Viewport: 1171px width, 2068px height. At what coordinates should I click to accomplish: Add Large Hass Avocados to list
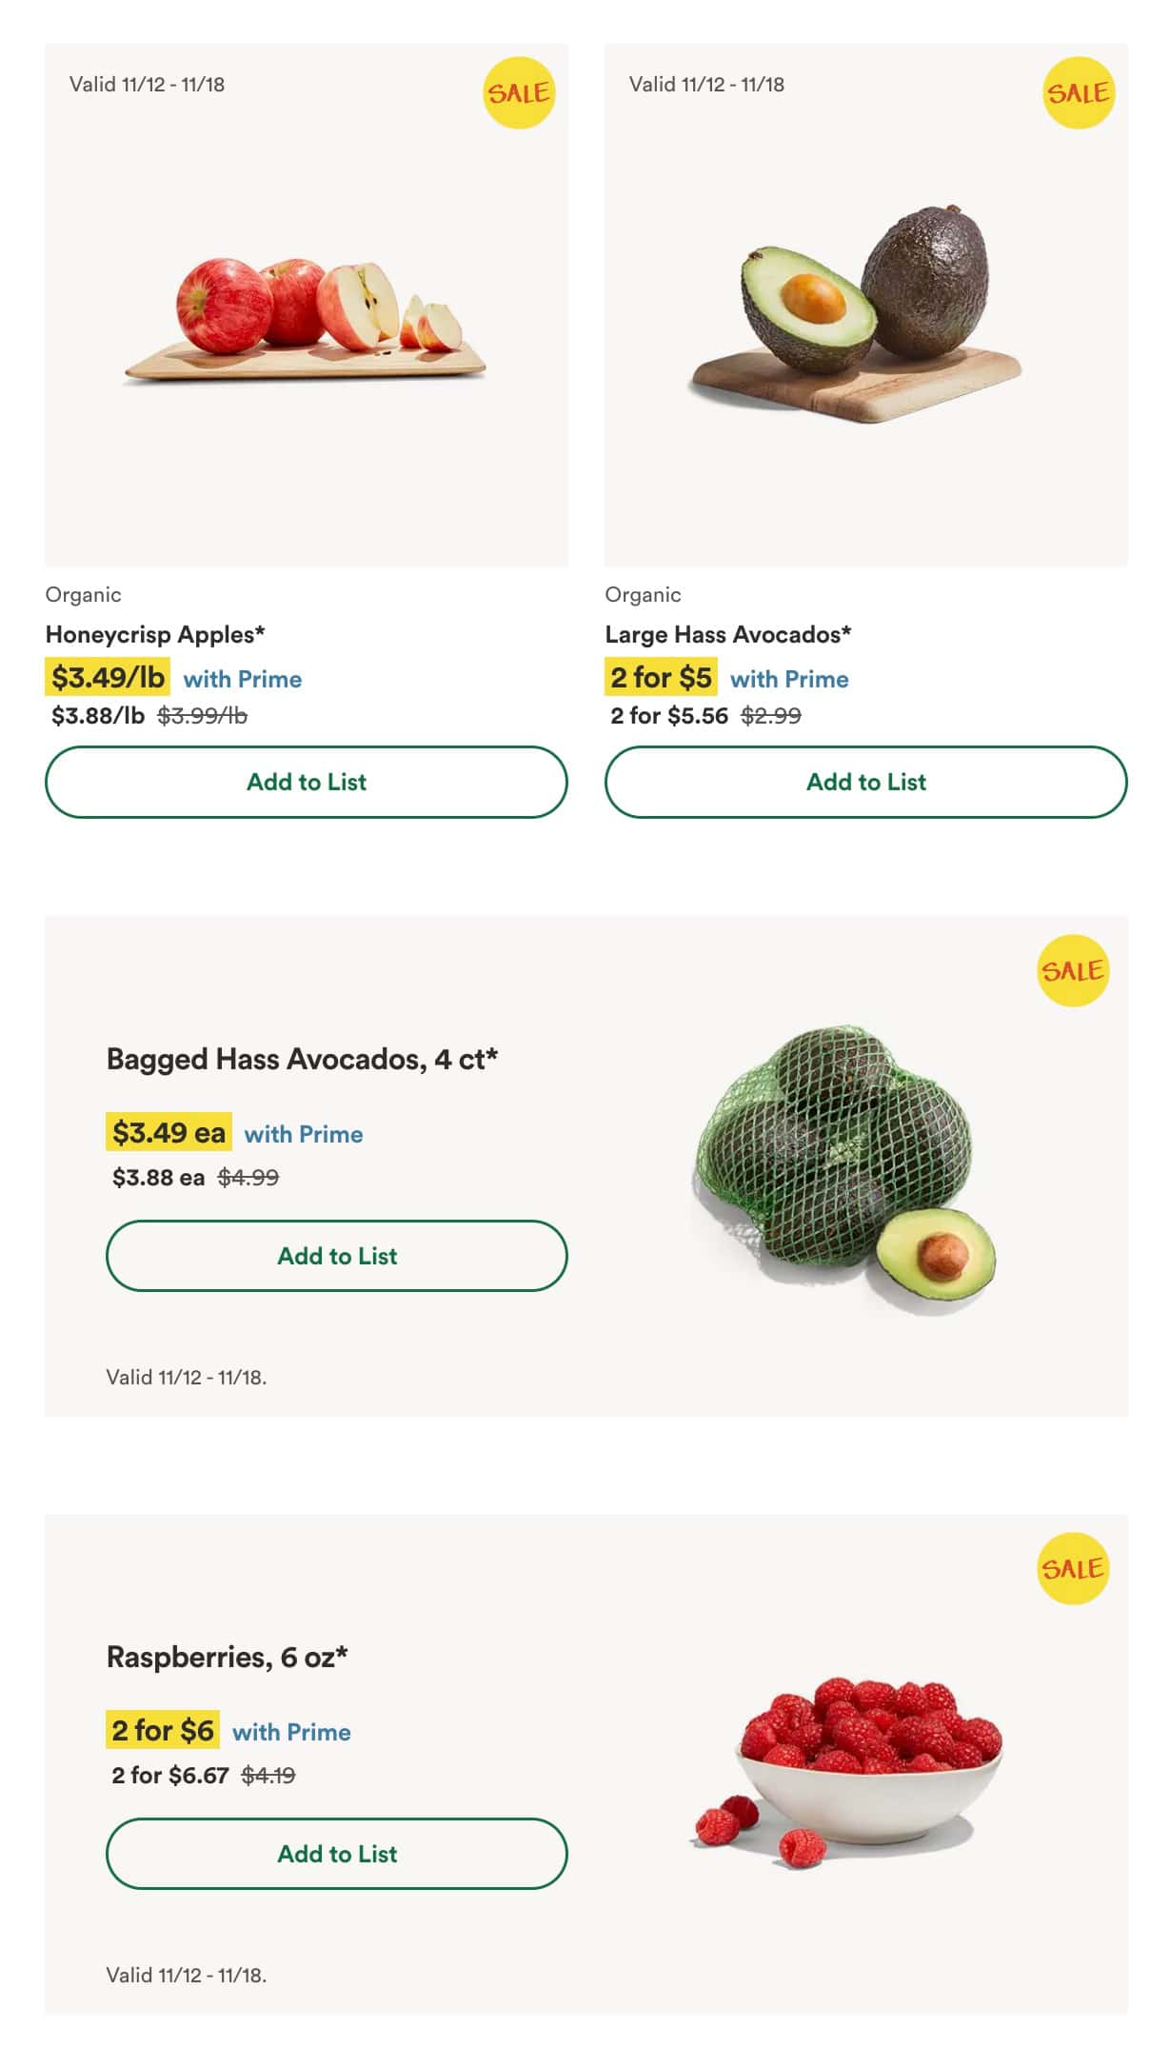coord(865,782)
